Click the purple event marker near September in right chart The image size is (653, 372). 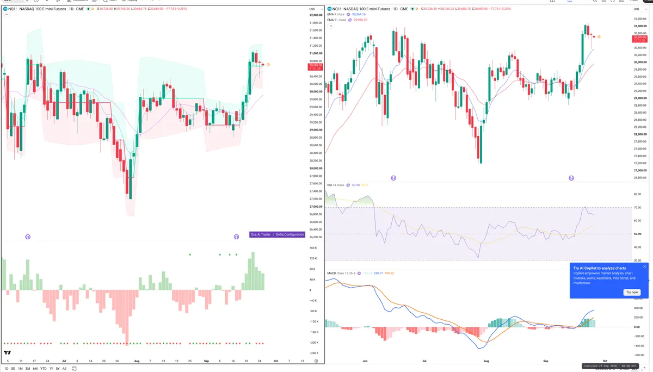(571, 178)
